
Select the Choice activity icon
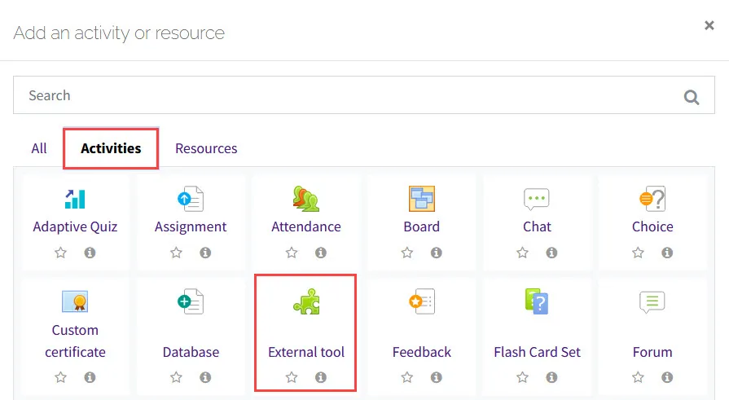pos(652,199)
